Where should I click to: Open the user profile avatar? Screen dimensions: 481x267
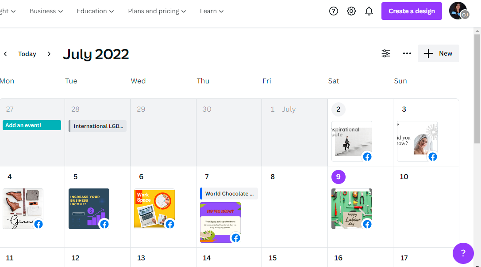458,11
